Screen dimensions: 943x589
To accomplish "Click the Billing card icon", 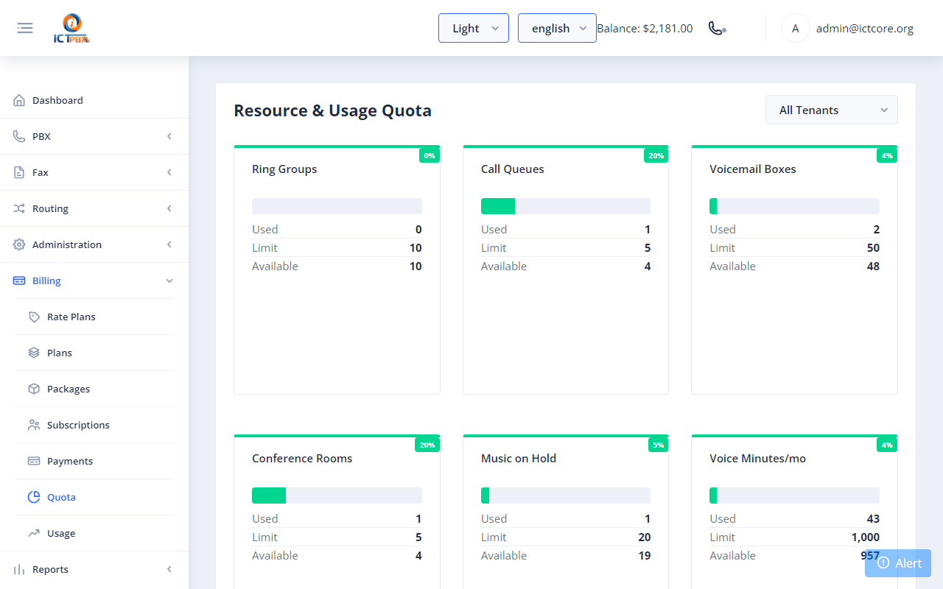I will click(x=19, y=281).
